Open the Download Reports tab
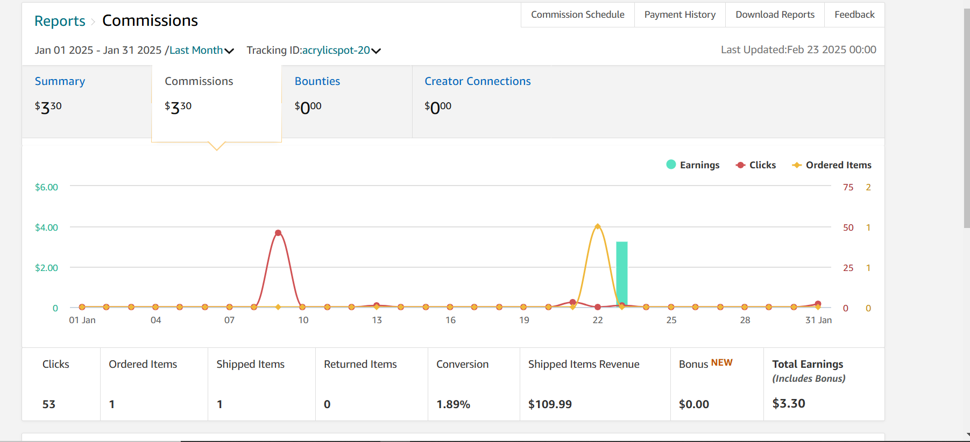The height and width of the screenshot is (442, 970). [775, 15]
